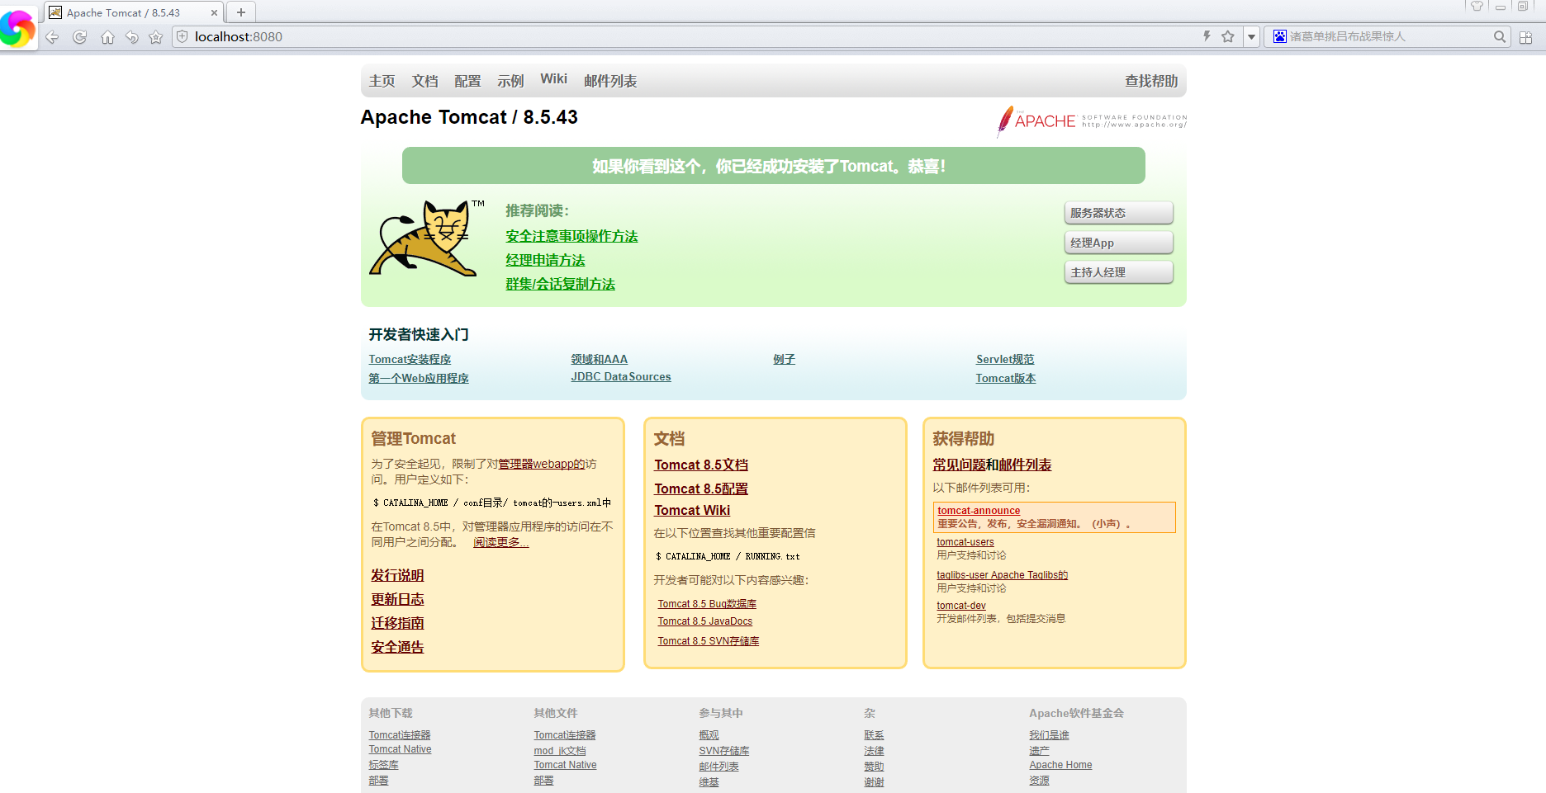Open the mod_jk文档 footer link

pyautogui.click(x=560, y=752)
